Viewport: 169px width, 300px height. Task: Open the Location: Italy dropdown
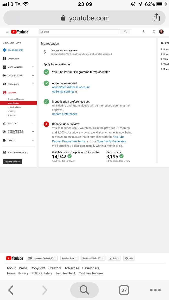(70, 258)
